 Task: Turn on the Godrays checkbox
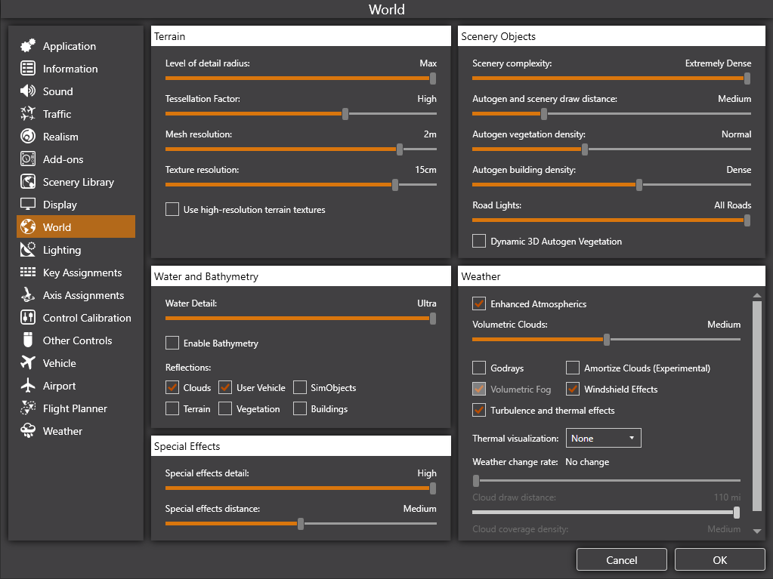click(x=479, y=368)
